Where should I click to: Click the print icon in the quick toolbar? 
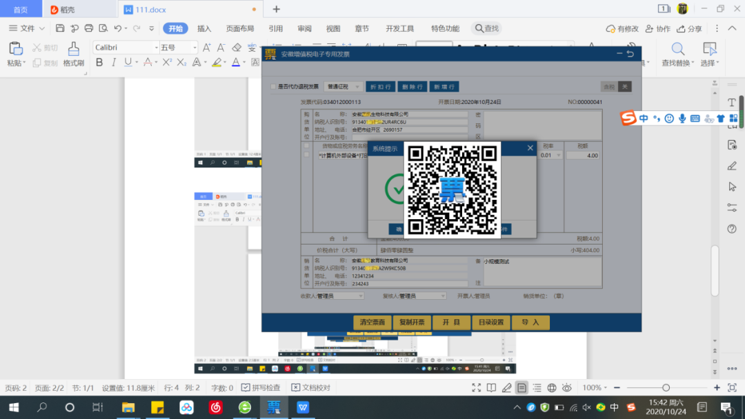click(x=89, y=28)
